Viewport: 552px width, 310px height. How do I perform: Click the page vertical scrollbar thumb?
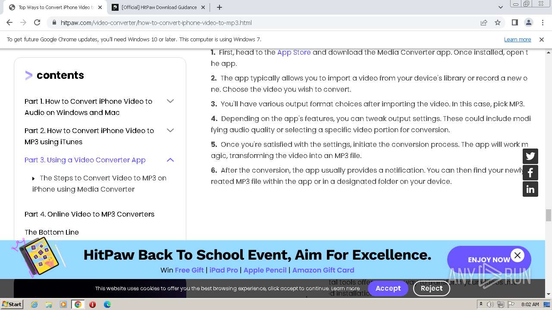pos(548,215)
